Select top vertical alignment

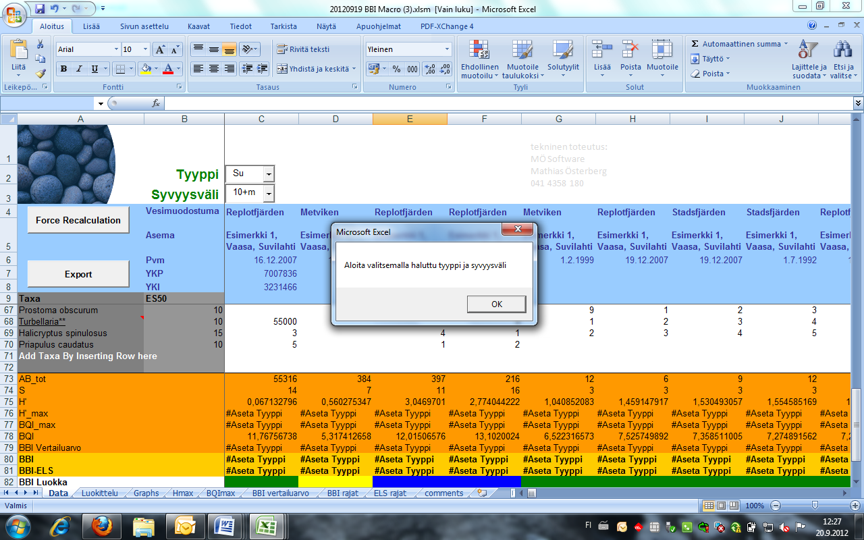[198, 49]
